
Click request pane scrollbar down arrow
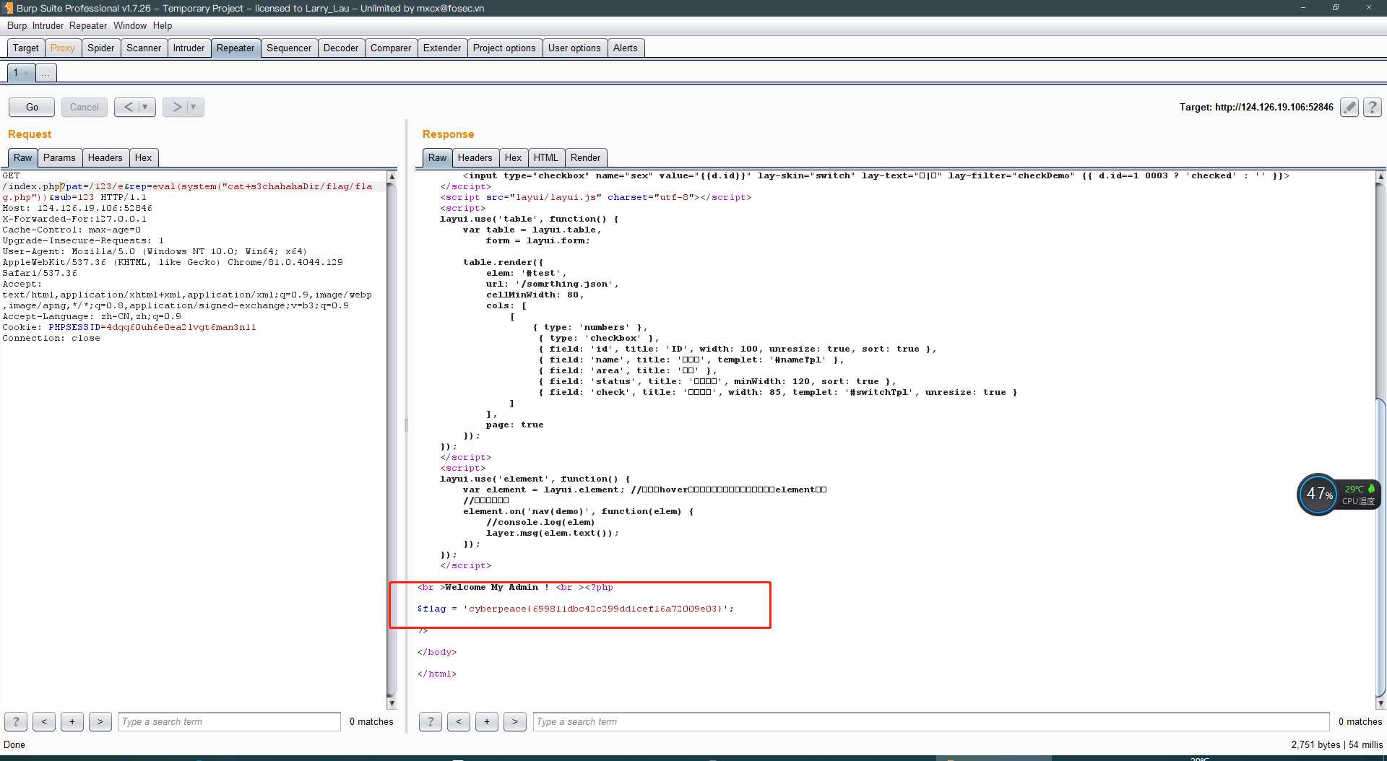point(392,703)
